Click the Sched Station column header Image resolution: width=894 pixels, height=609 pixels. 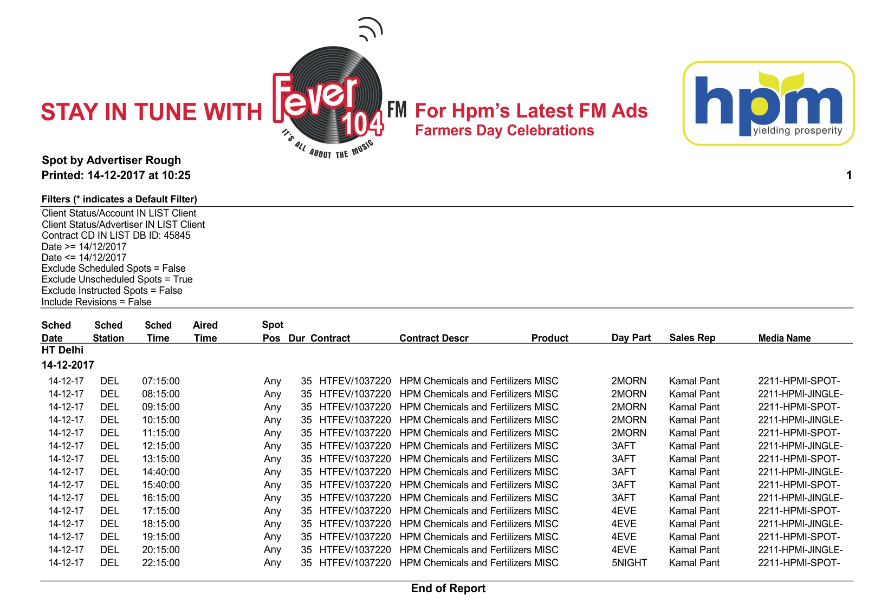point(108,331)
